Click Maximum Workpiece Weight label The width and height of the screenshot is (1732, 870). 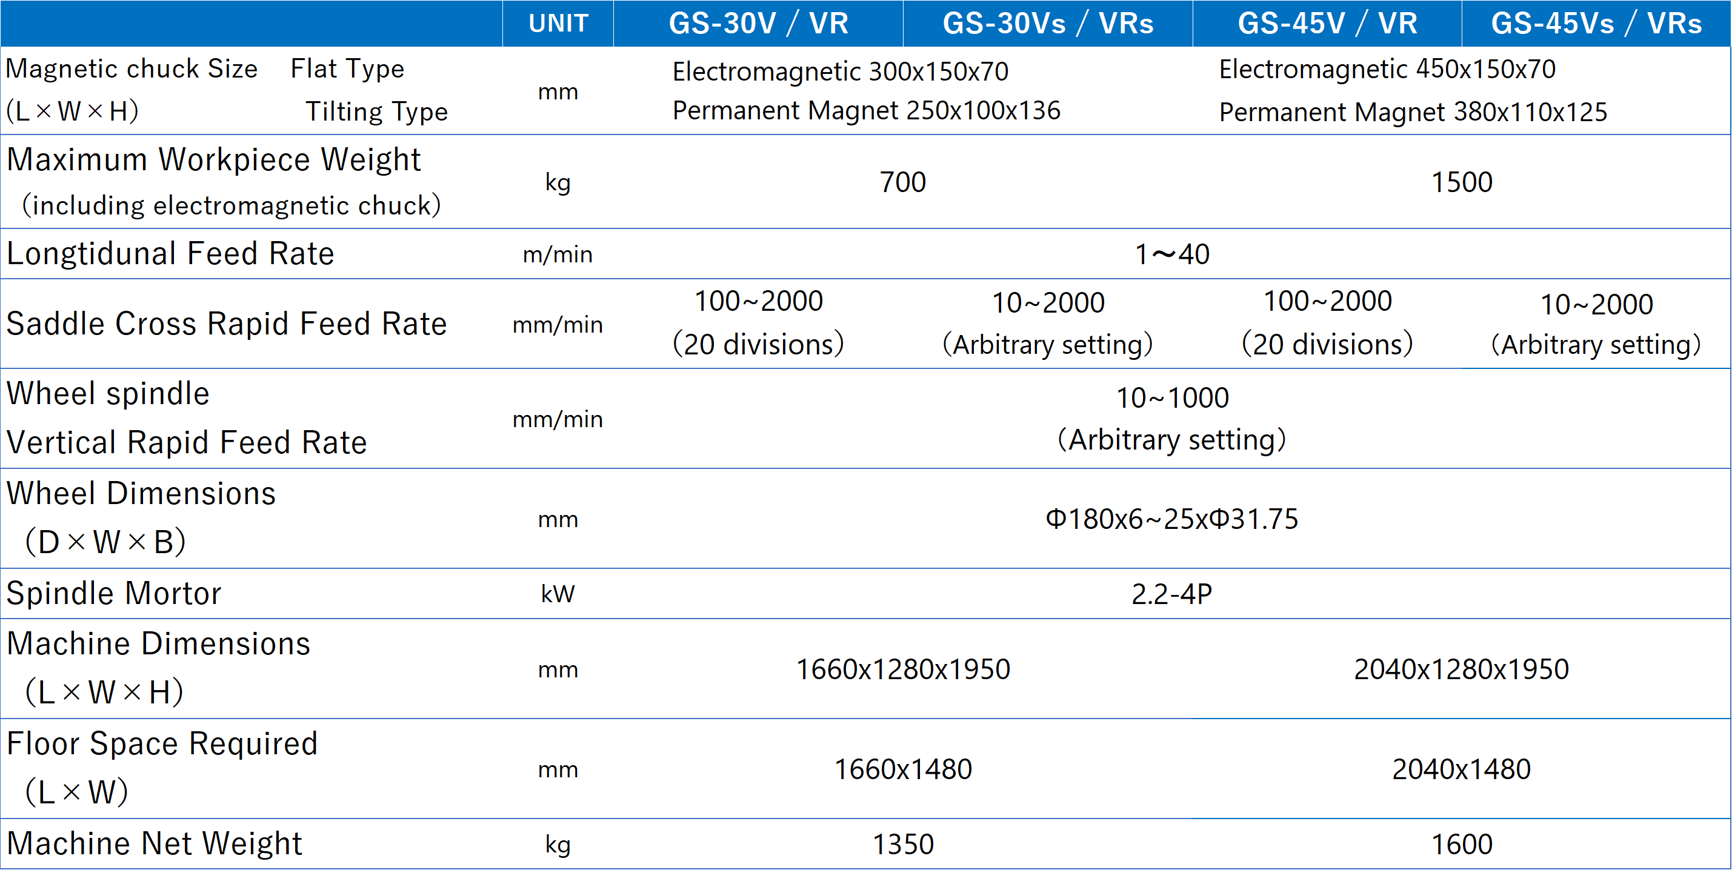pos(214,160)
